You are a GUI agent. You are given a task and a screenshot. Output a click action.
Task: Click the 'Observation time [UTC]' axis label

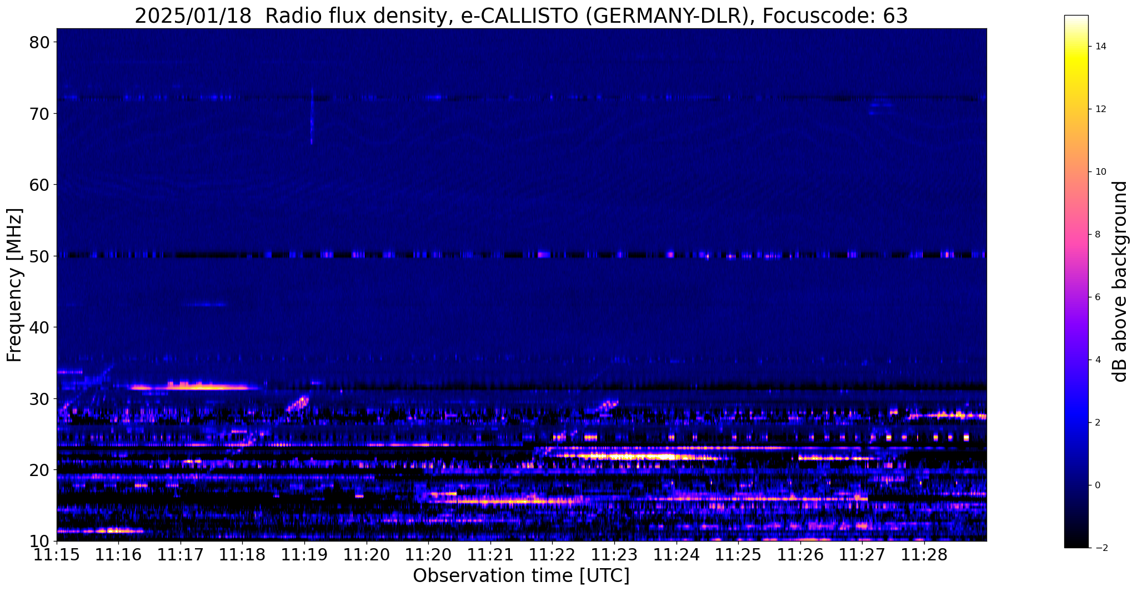click(521, 575)
